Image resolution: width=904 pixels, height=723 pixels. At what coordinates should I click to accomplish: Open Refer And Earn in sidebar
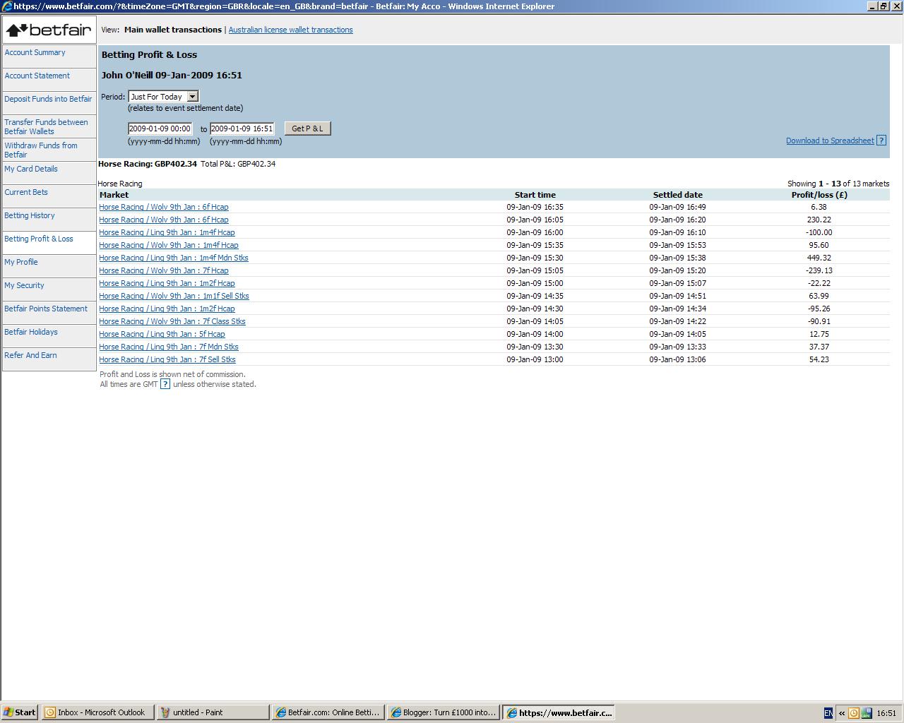(30, 355)
